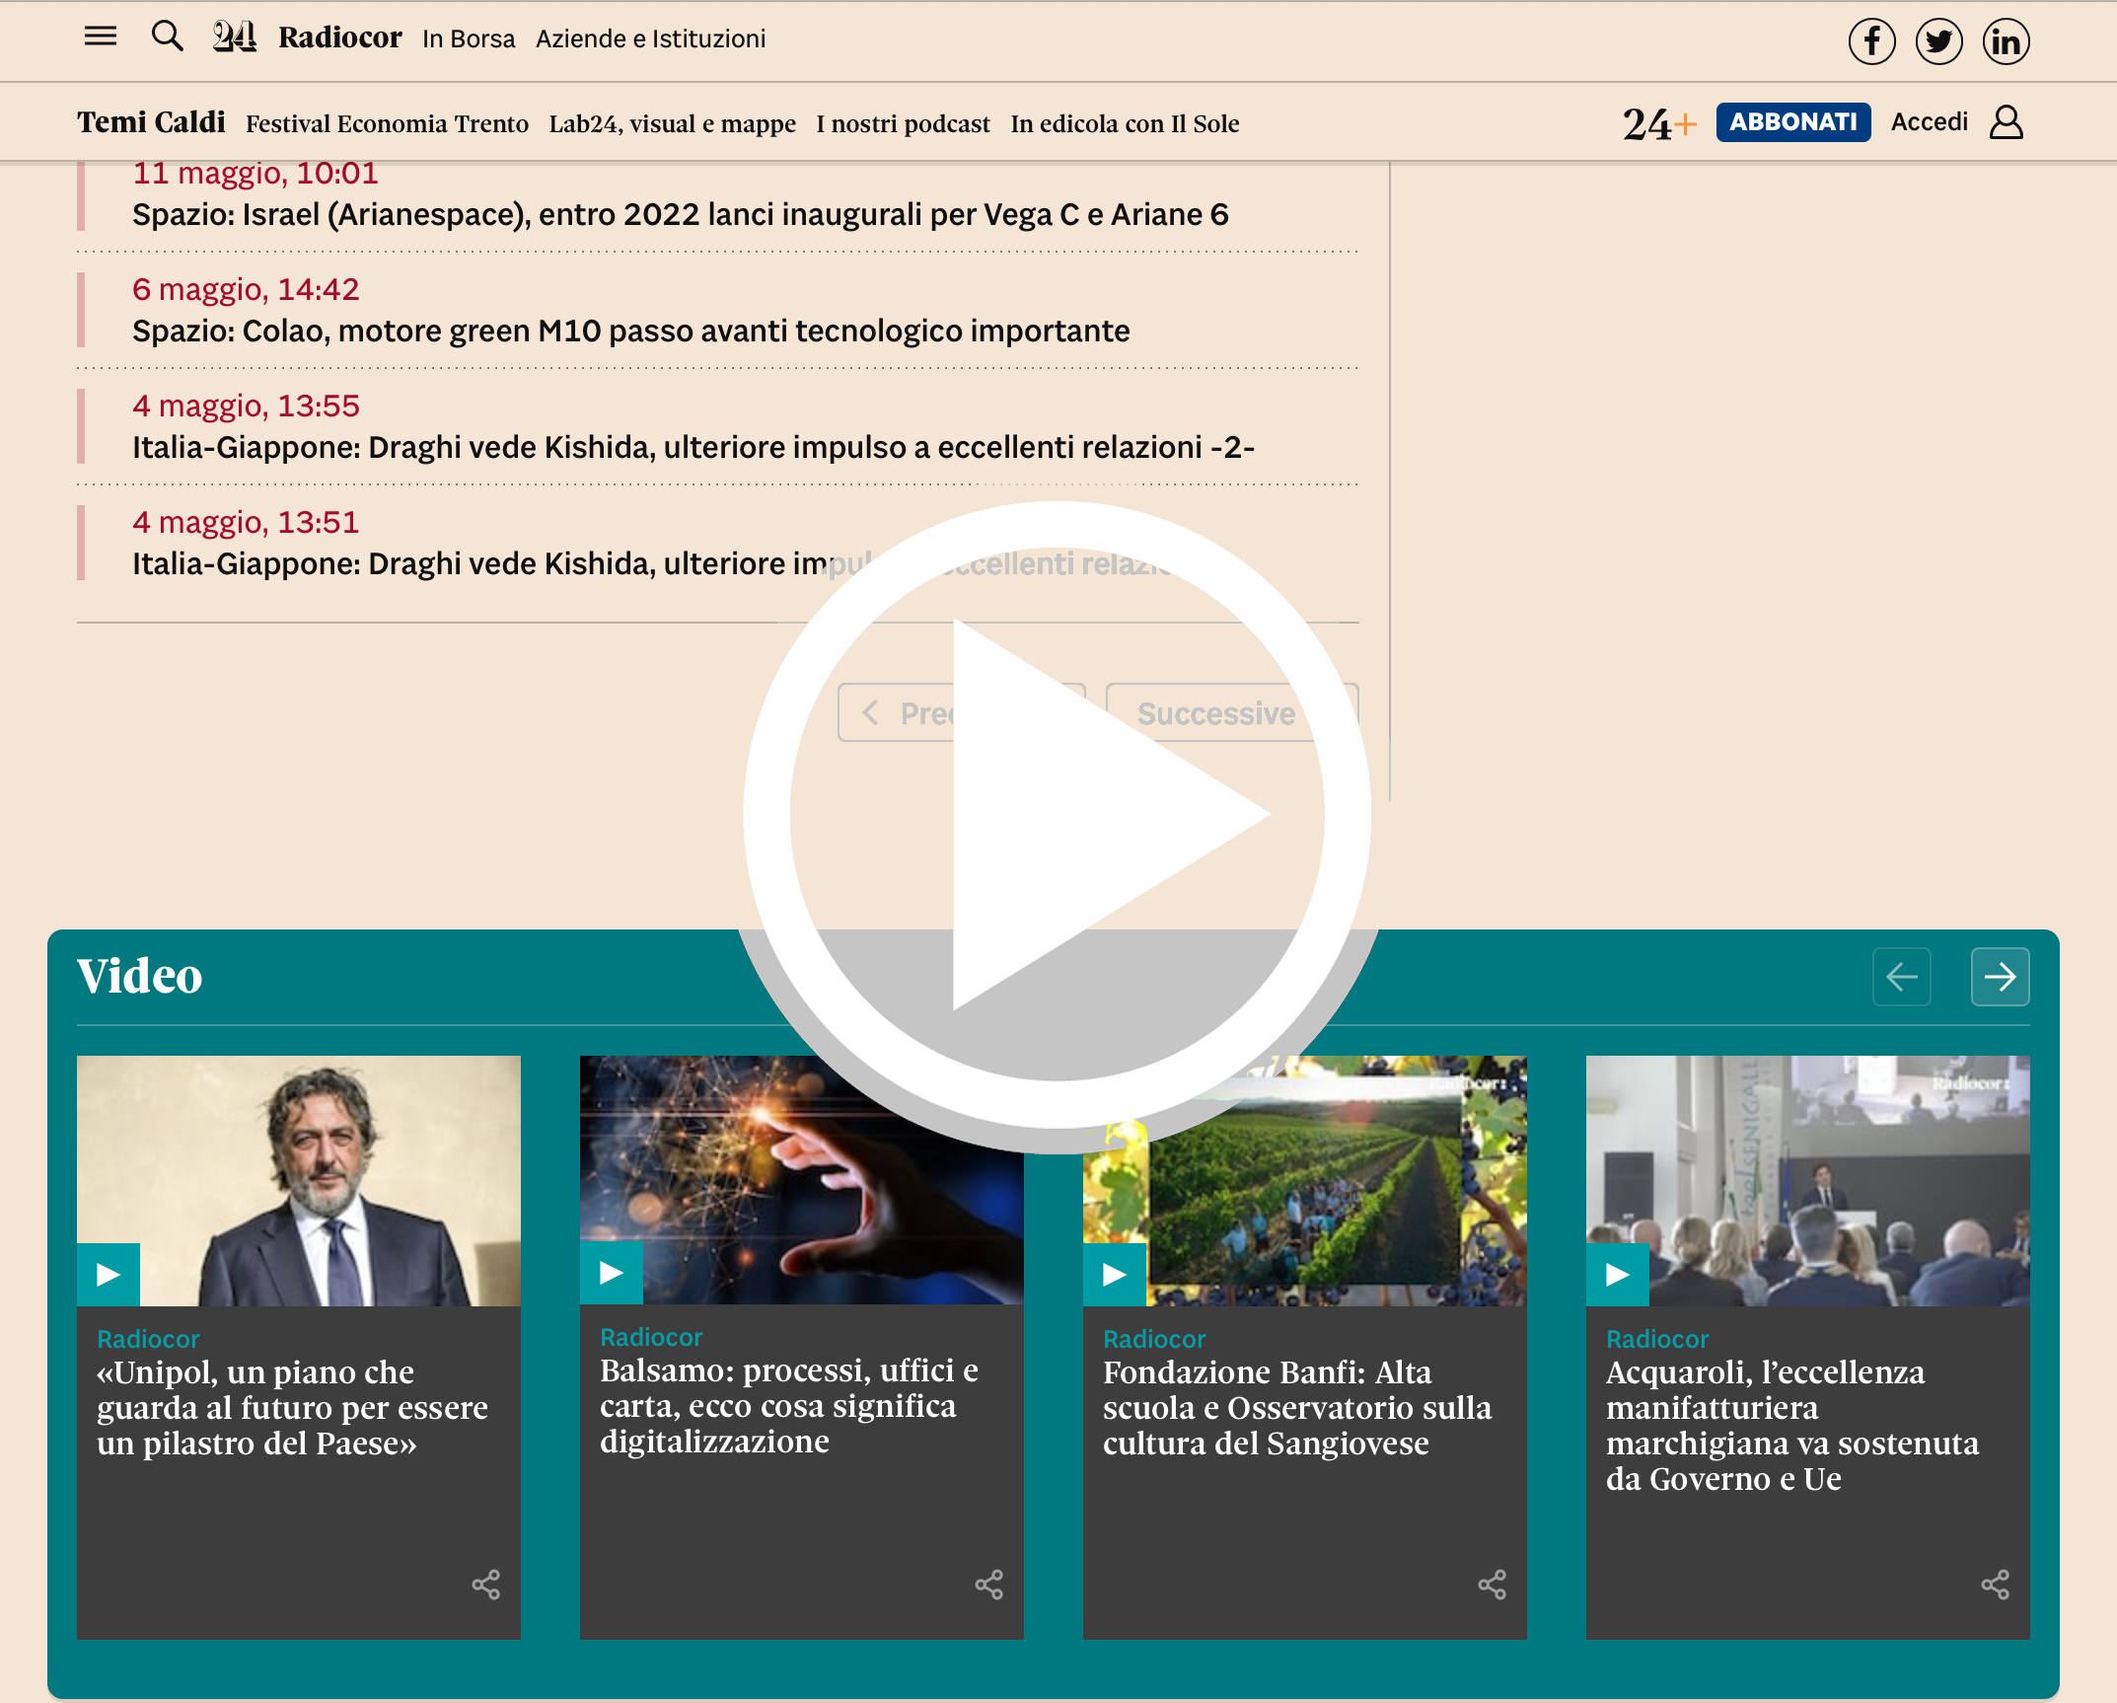The image size is (2117, 1703).
Task: Share the Balsamo video card
Action: click(x=988, y=1585)
